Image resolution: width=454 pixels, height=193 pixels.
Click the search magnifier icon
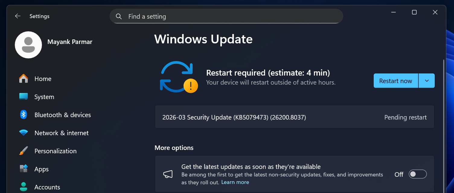(x=119, y=17)
